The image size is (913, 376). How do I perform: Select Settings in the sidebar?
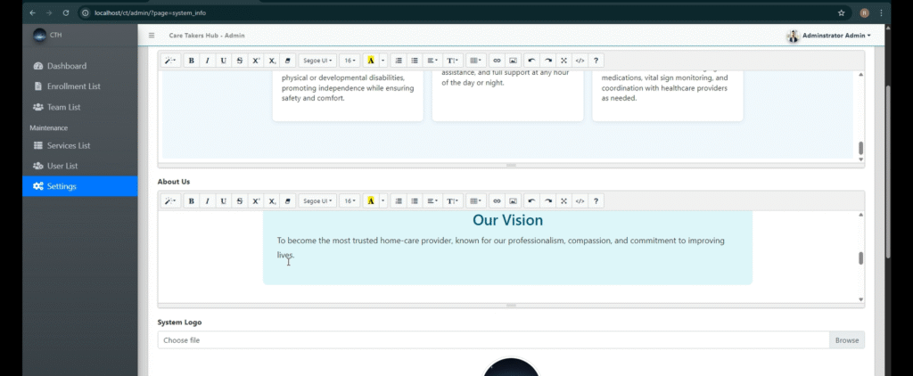79,186
